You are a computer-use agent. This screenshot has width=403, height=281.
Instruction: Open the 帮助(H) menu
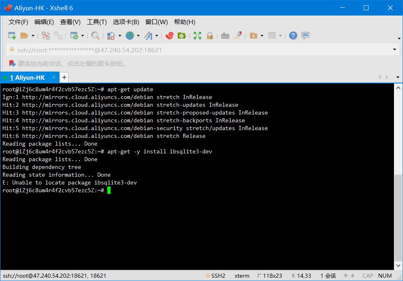coord(185,22)
